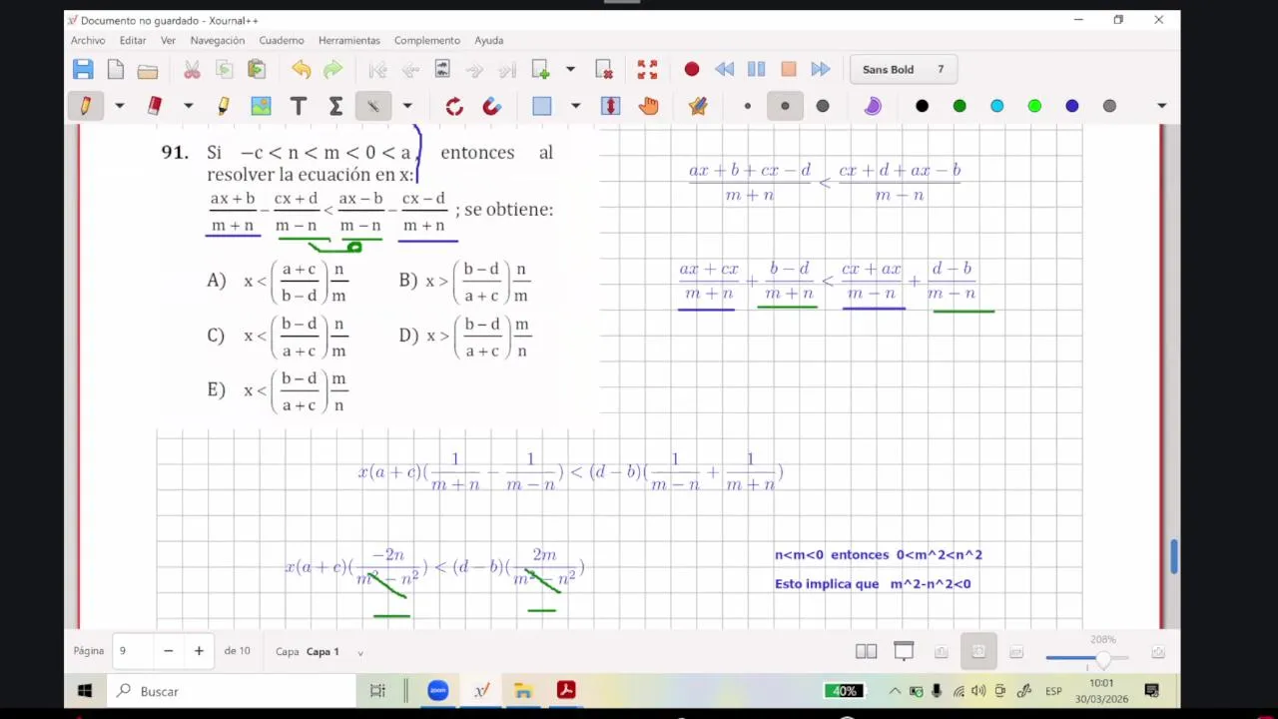Select the Eraser tool
Screen dimensions: 1278x719
[x=154, y=106]
